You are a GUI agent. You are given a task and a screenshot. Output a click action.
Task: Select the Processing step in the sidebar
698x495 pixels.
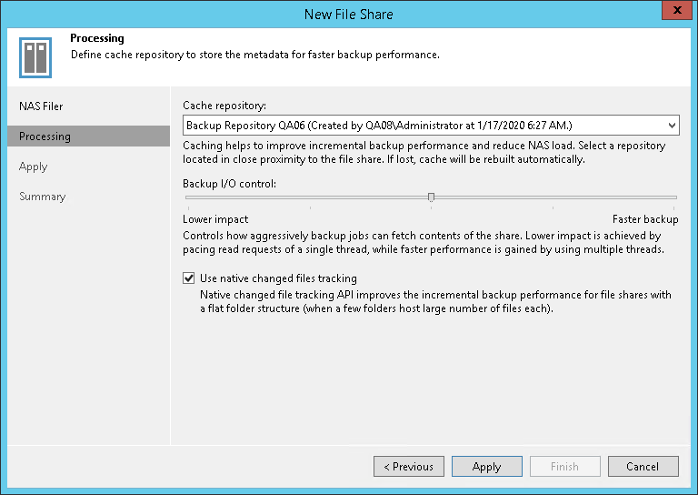45,136
